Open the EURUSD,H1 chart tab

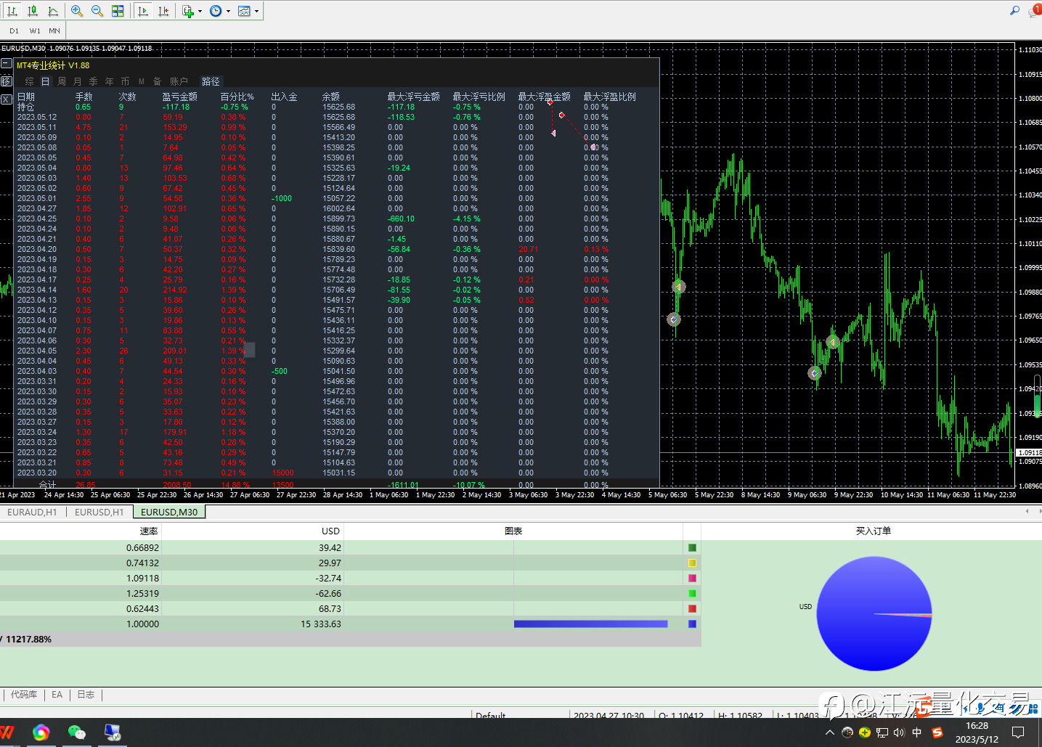pos(99,512)
